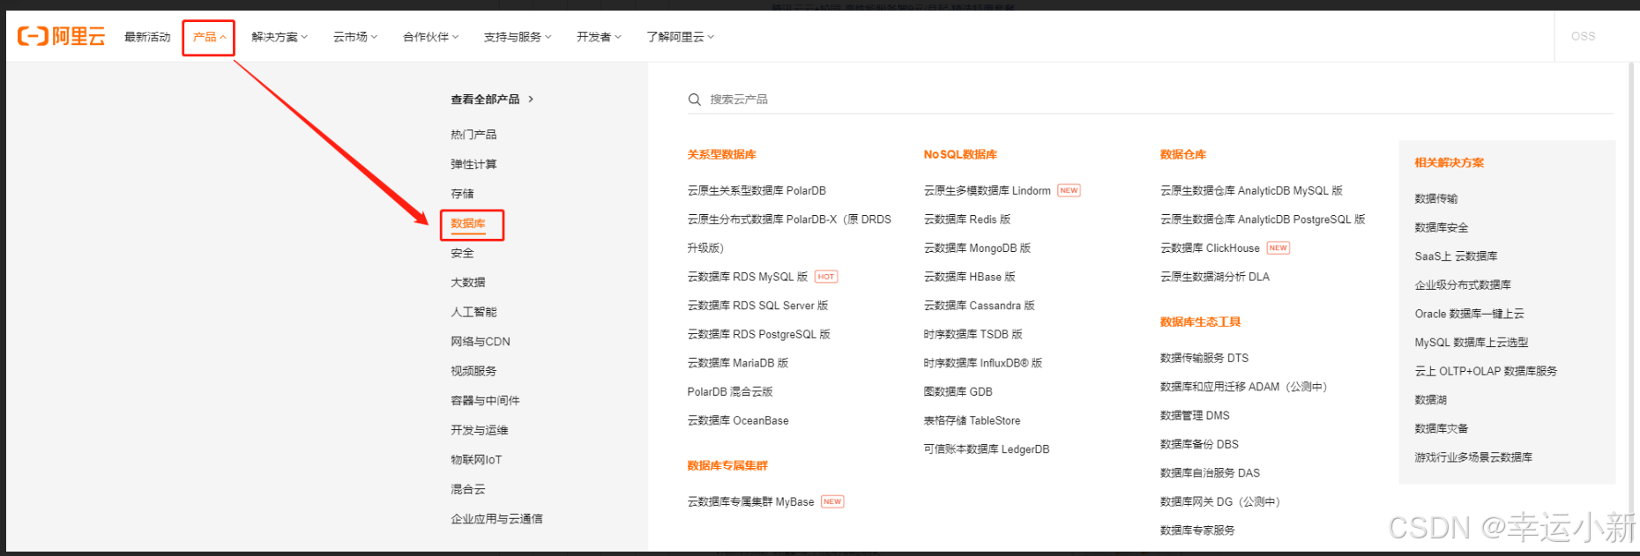Expand the 云市场 menu
This screenshot has height=556, width=1640.
355,37
